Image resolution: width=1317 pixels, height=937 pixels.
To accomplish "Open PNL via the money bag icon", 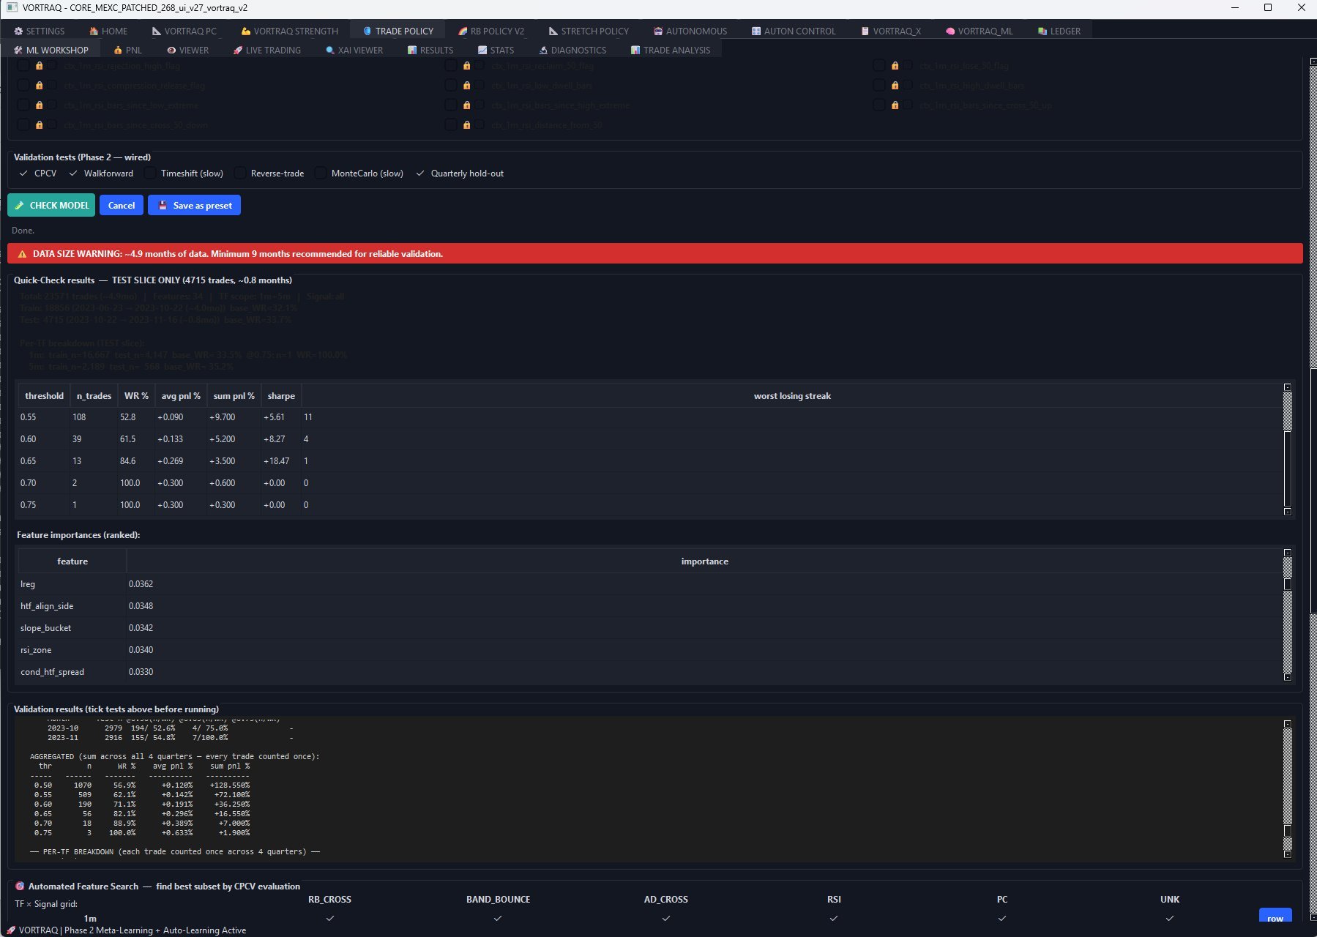I will (x=118, y=50).
